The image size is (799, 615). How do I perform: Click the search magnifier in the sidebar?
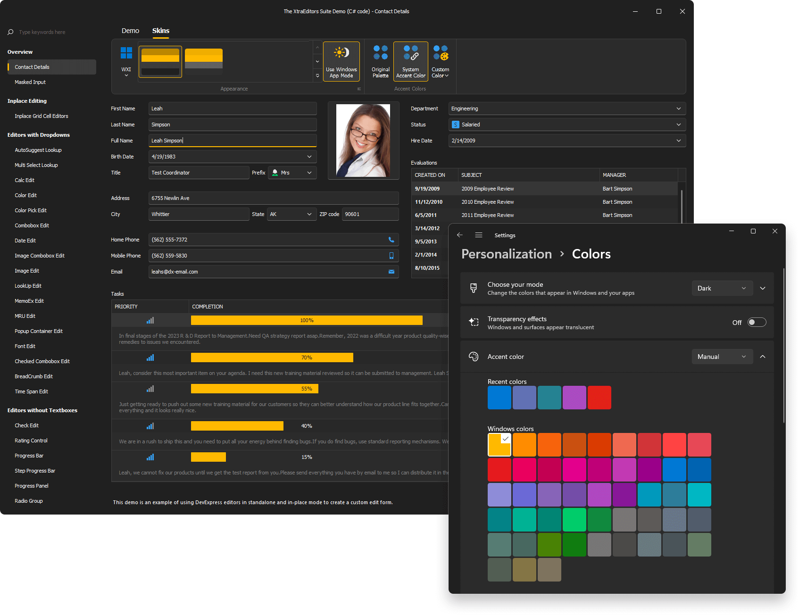click(10, 32)
